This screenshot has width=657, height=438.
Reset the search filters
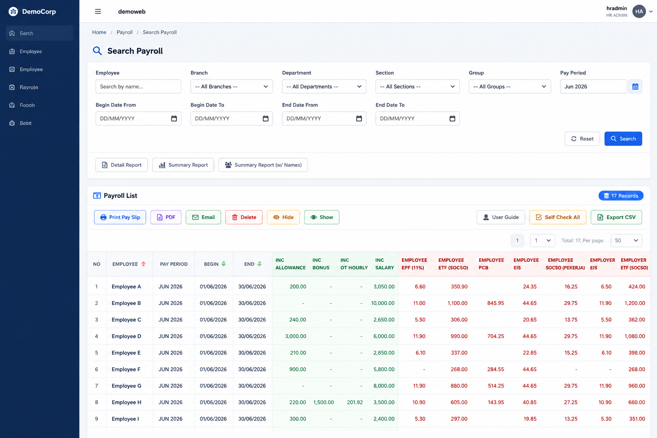pos(582,139)
